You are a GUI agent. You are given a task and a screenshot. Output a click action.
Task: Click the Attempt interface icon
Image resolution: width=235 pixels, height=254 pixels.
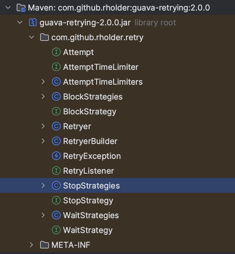(x=56, y=52)
